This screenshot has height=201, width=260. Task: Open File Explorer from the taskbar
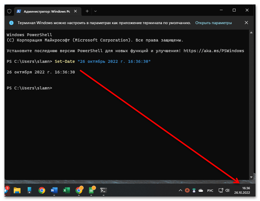point(17,190)
